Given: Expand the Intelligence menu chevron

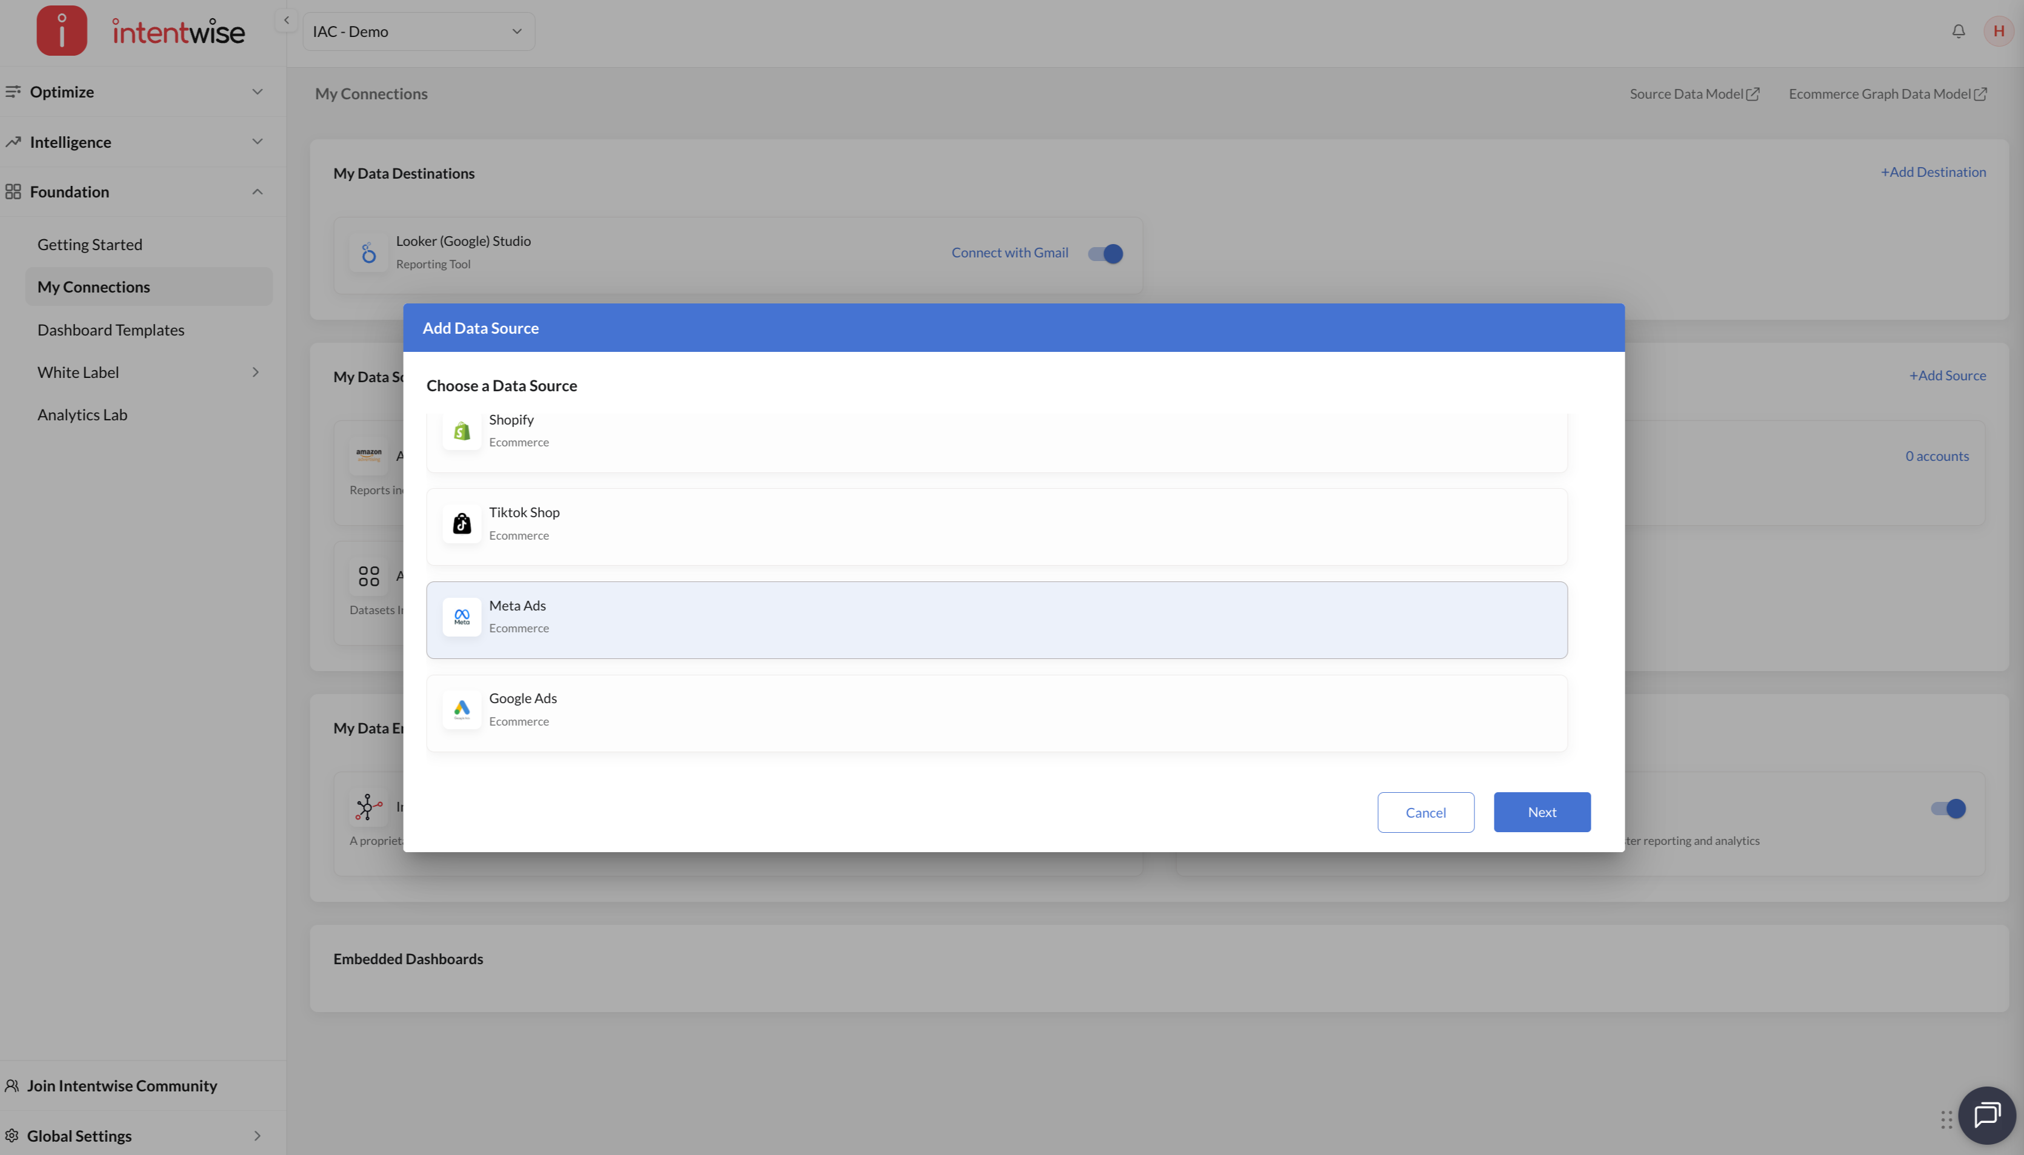Looking at the screenshot, I should tap(257, 141).
